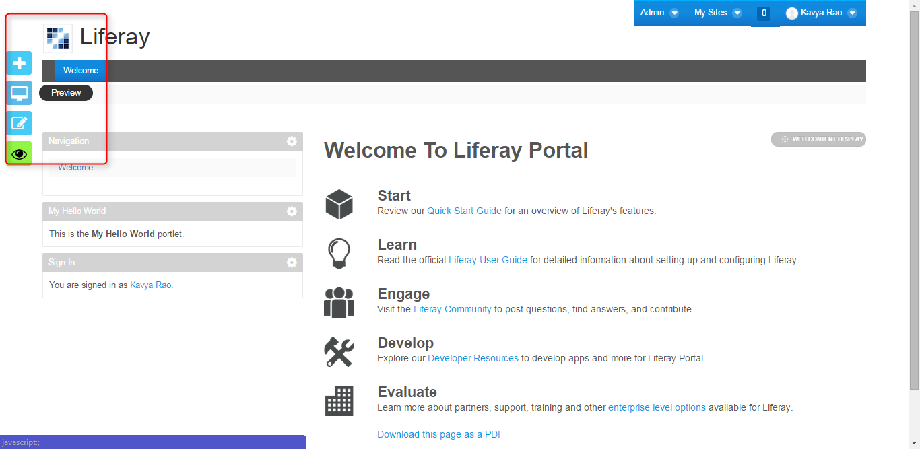This screenshot has width=920, height=449.
Task: Click the Engage people icon
Action: pos(339,302)
